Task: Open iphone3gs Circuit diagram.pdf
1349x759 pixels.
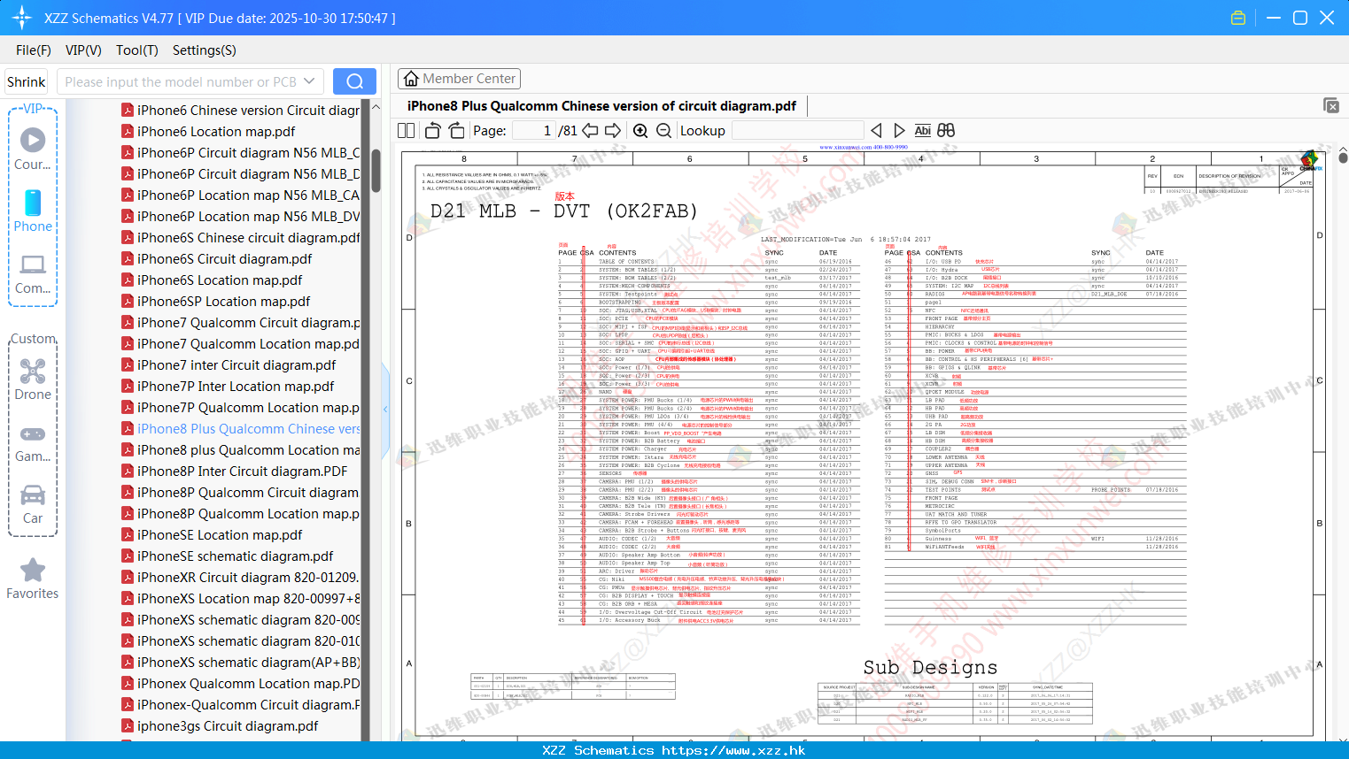Action: 228,726
